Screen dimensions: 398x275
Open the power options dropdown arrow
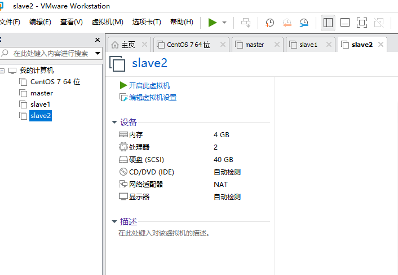pos(224,23)
